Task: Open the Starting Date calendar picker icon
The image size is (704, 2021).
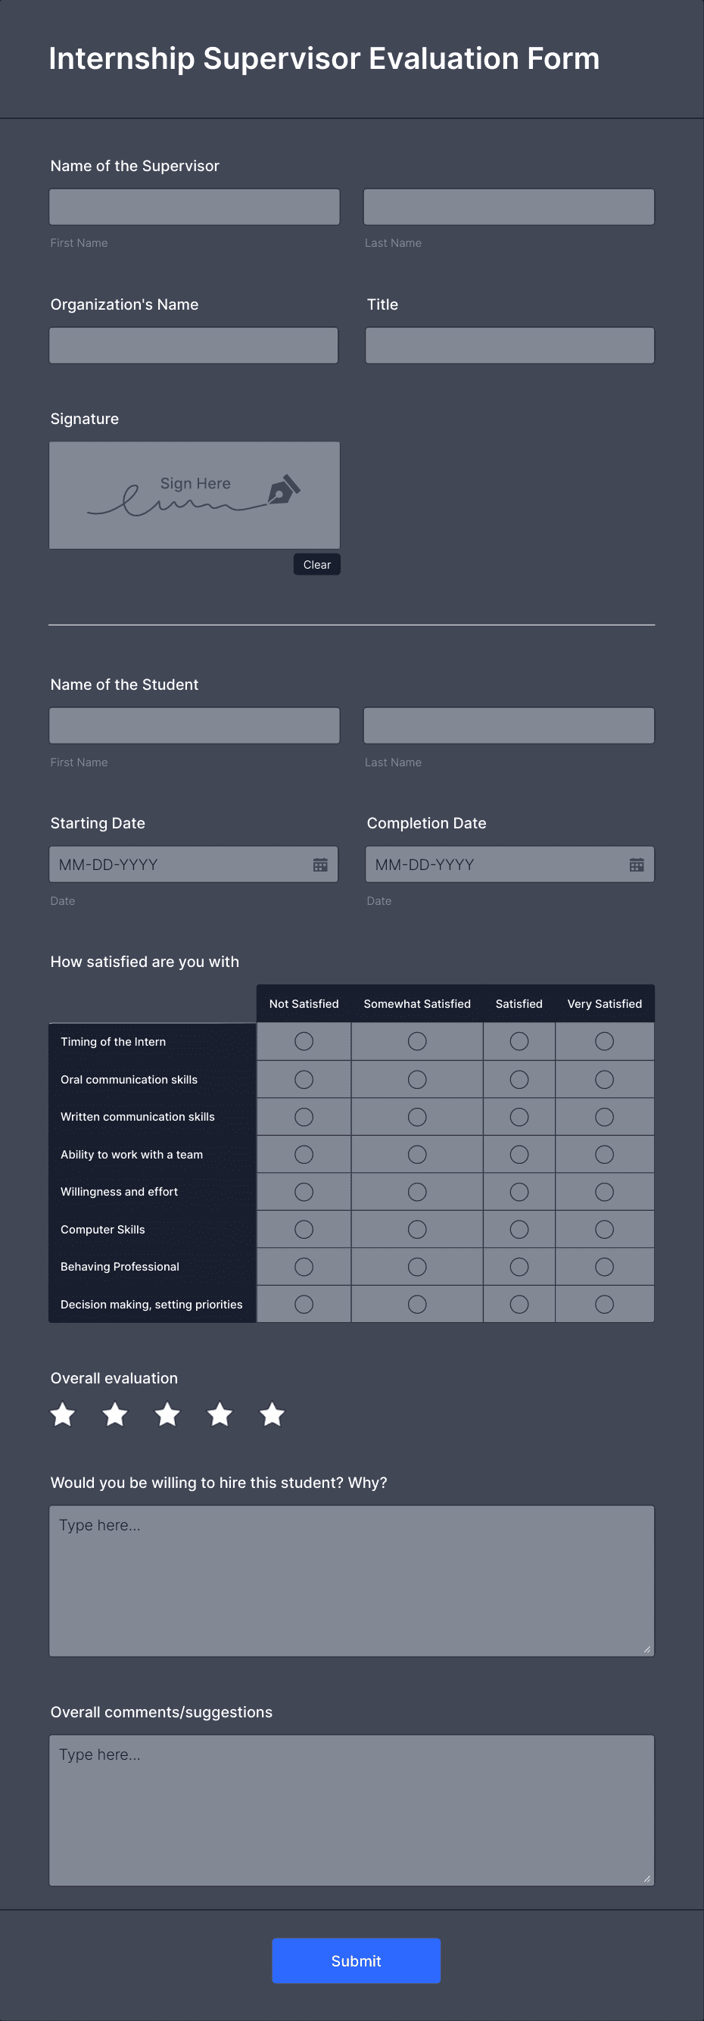Action: 320,865
